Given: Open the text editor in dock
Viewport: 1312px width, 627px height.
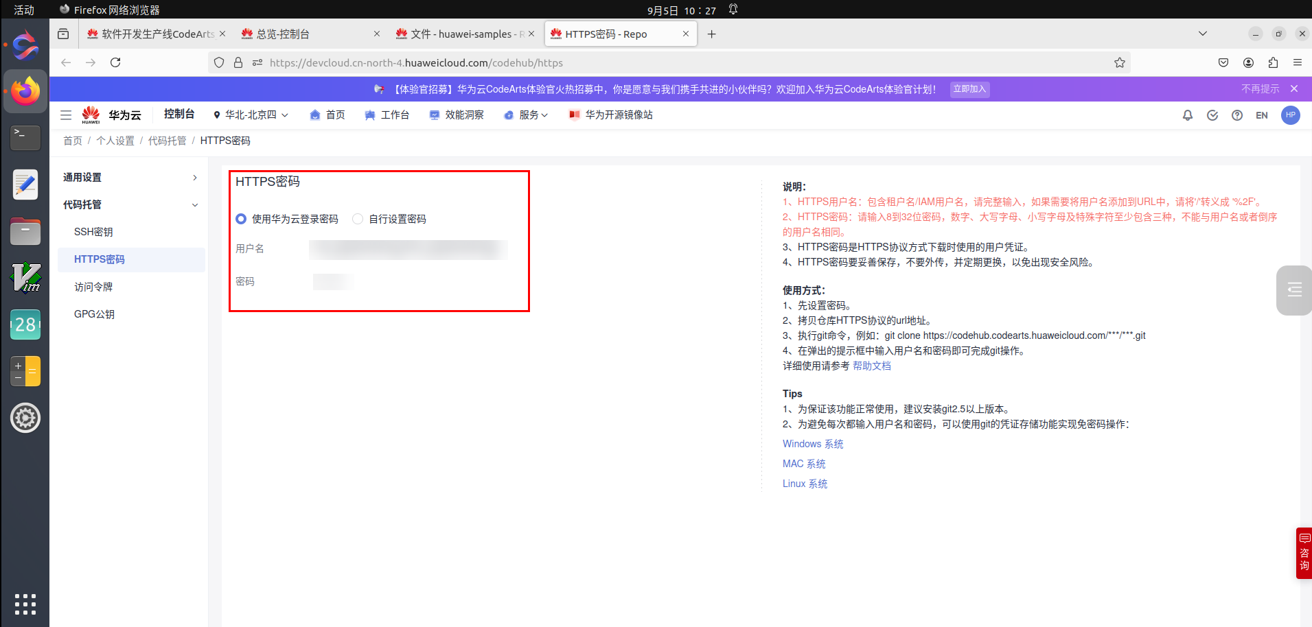Looking at the screenshot, I should (x=25, y=185).
